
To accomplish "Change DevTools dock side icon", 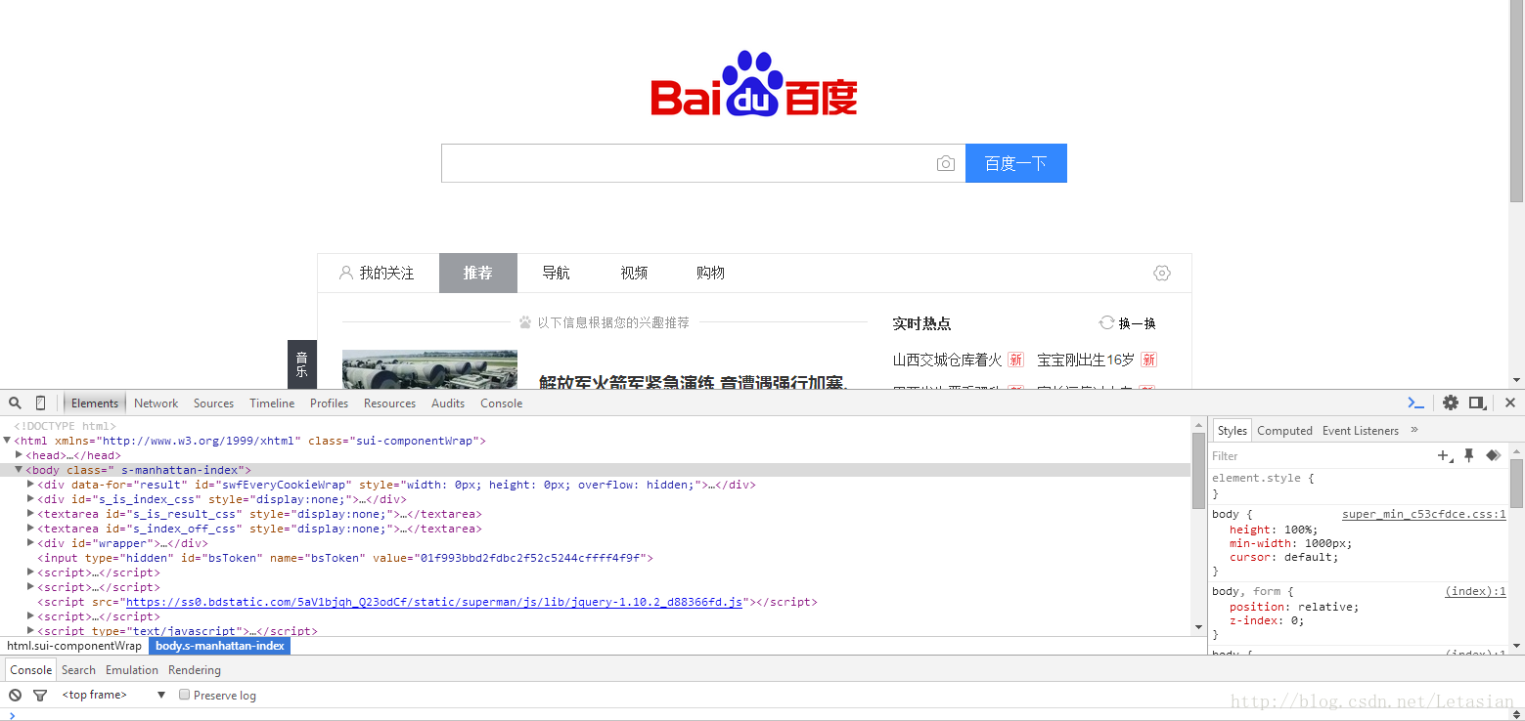I will (x=1477, y=403).
